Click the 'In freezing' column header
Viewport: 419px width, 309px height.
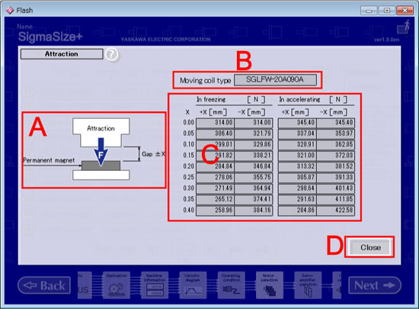(211, 100)
